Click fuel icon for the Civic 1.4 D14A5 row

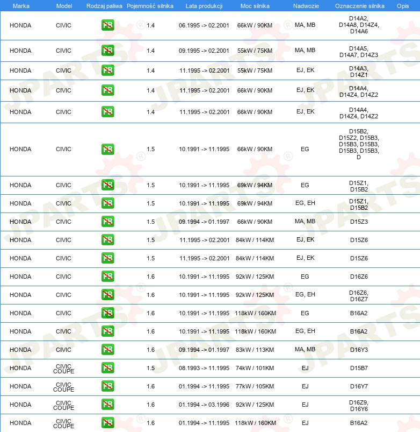point(107,51)
